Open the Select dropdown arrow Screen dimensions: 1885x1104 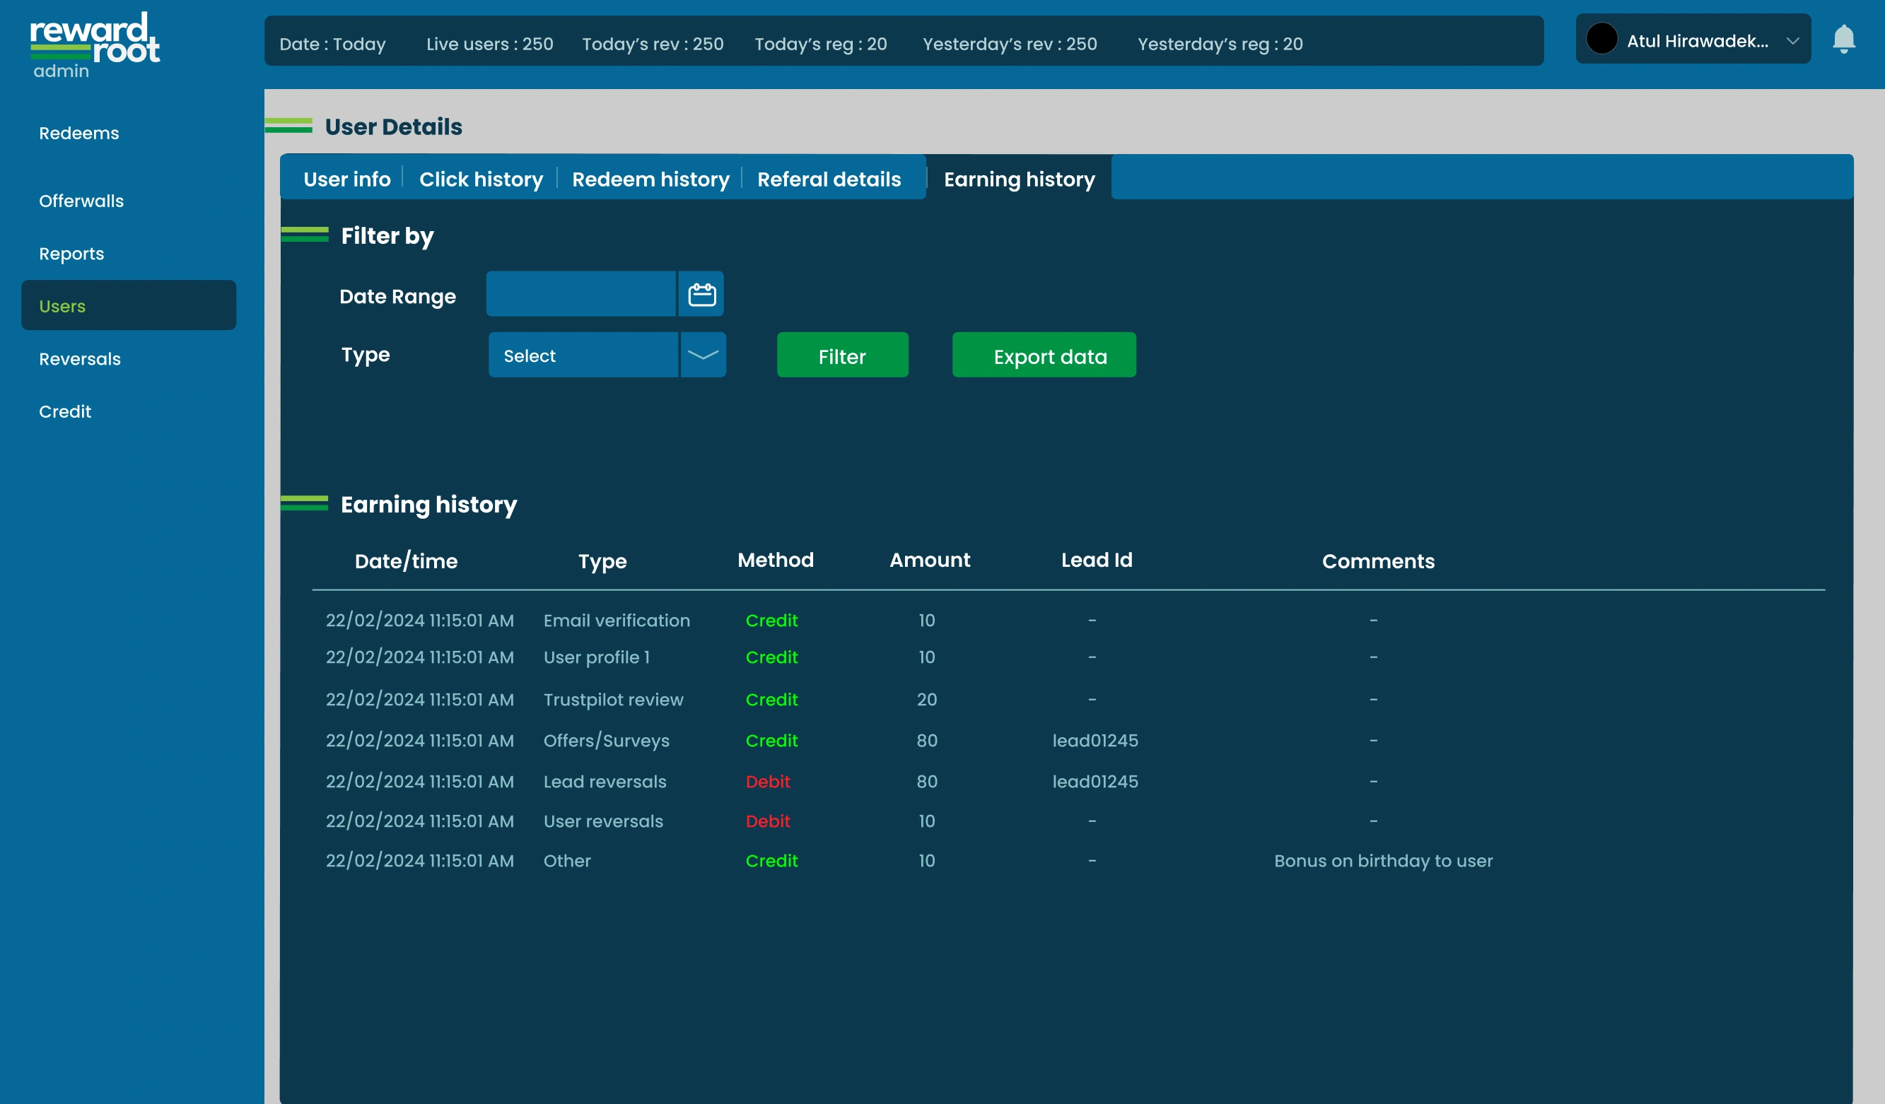701,355
